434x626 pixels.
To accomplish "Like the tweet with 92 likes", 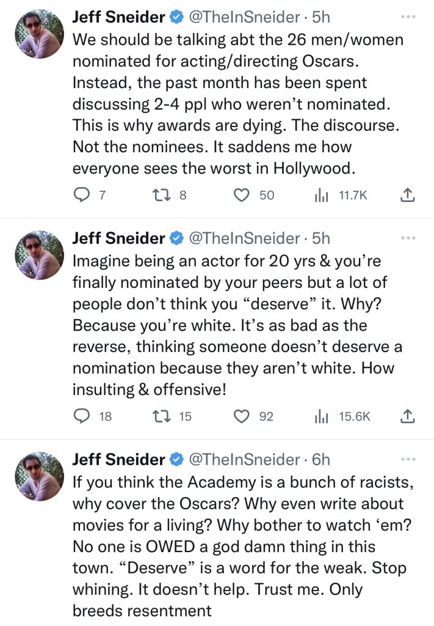I will pos(243,416).
